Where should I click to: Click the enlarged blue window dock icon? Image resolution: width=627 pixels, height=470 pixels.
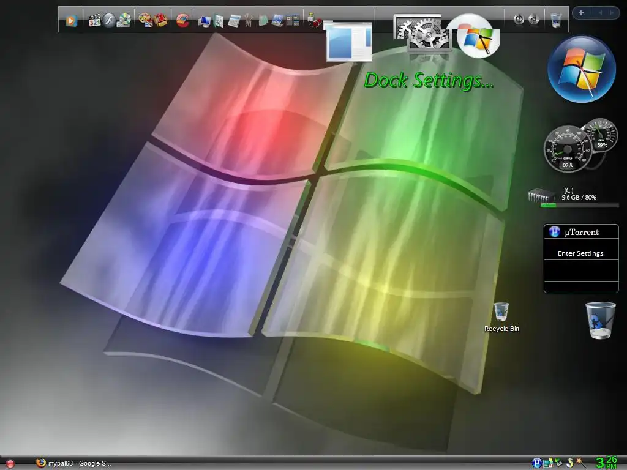point(349,42)
